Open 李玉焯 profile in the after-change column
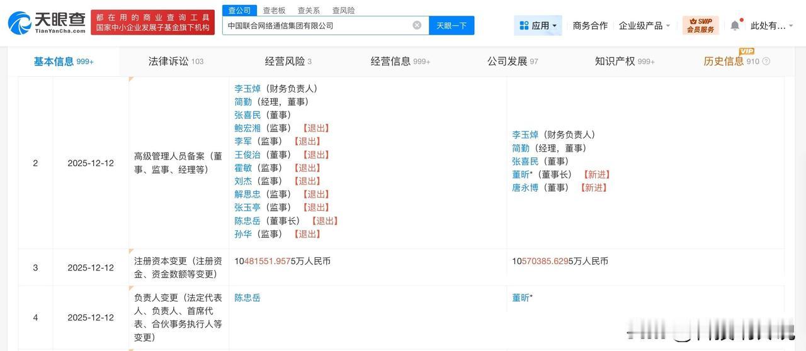The width and height of the screenshot is (806, 351). (x=525, y=135)
